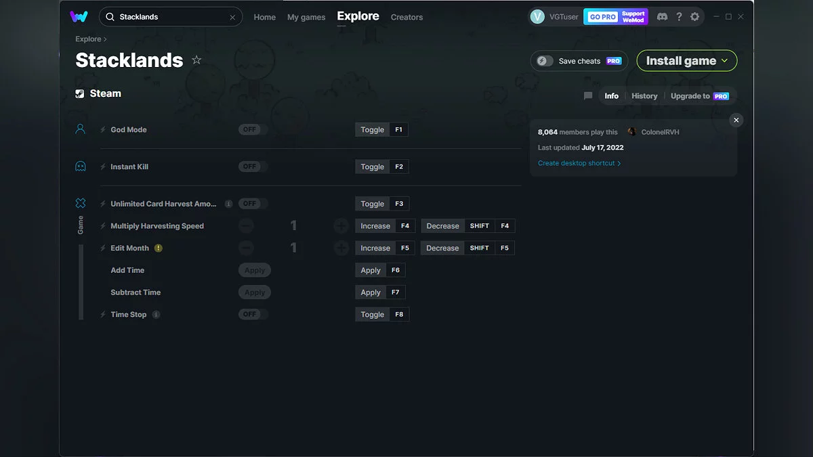Show info for Unlimited Card Harvest Amount

(x=228, y=204)
